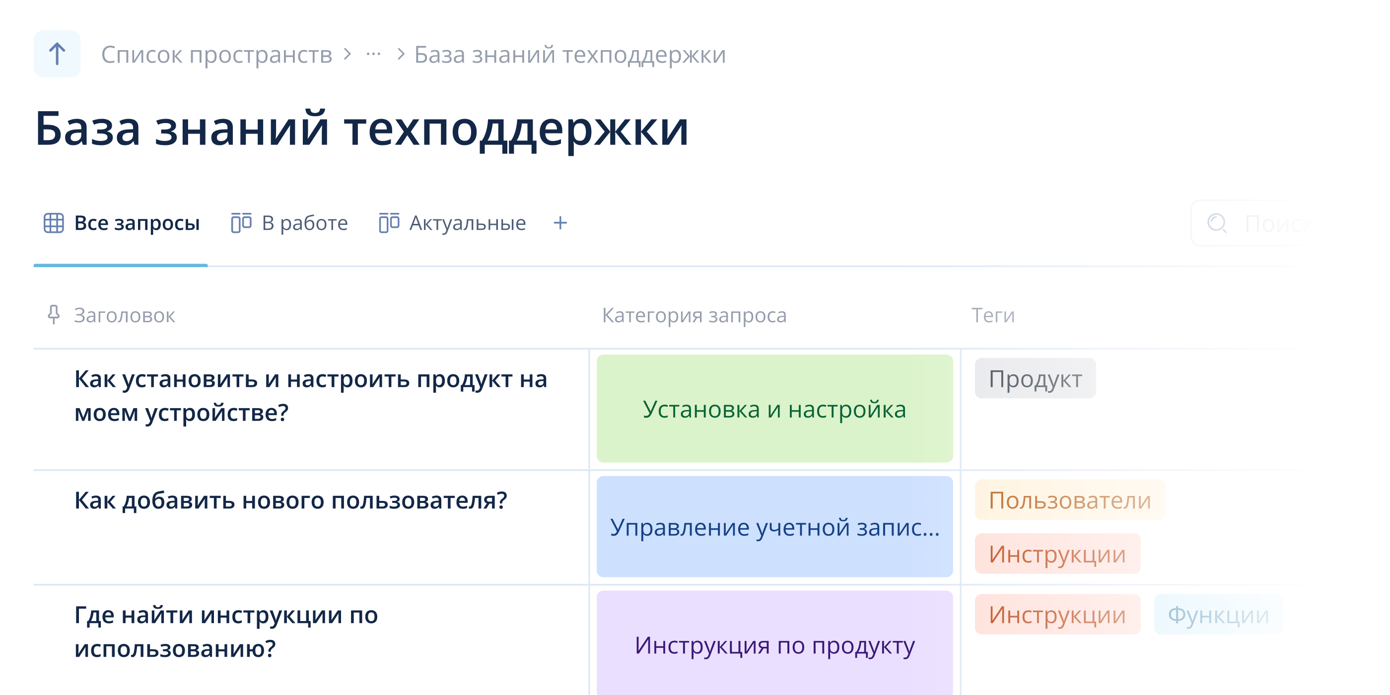Click the 'Пользователи' tag
1390x695 pixels.
click(x=1069, y=500)
